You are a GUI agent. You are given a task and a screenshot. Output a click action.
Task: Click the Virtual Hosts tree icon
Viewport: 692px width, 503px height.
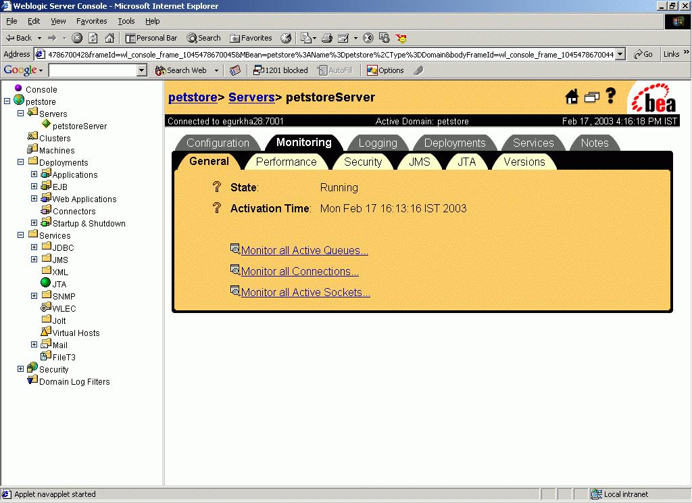pos(46,331)
